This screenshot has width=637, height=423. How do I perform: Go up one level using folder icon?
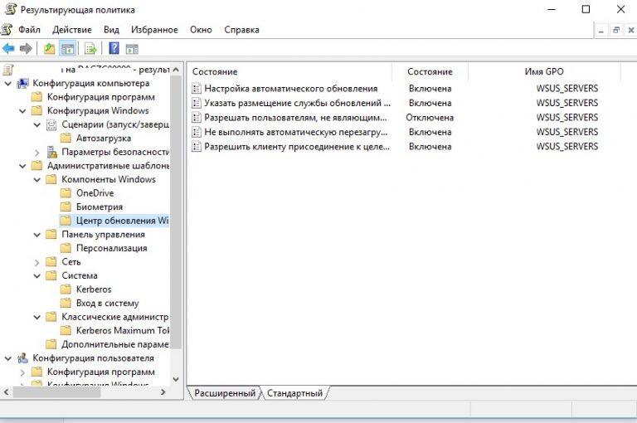tap(50, 48)
